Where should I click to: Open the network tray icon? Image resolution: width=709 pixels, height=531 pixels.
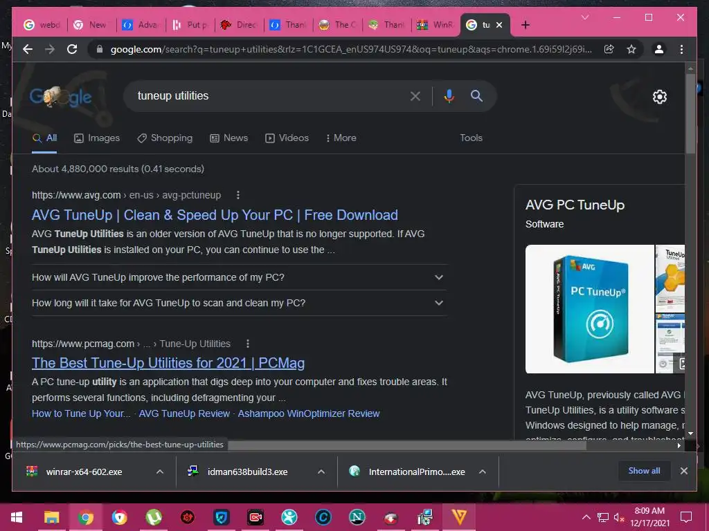coord(603,517)
